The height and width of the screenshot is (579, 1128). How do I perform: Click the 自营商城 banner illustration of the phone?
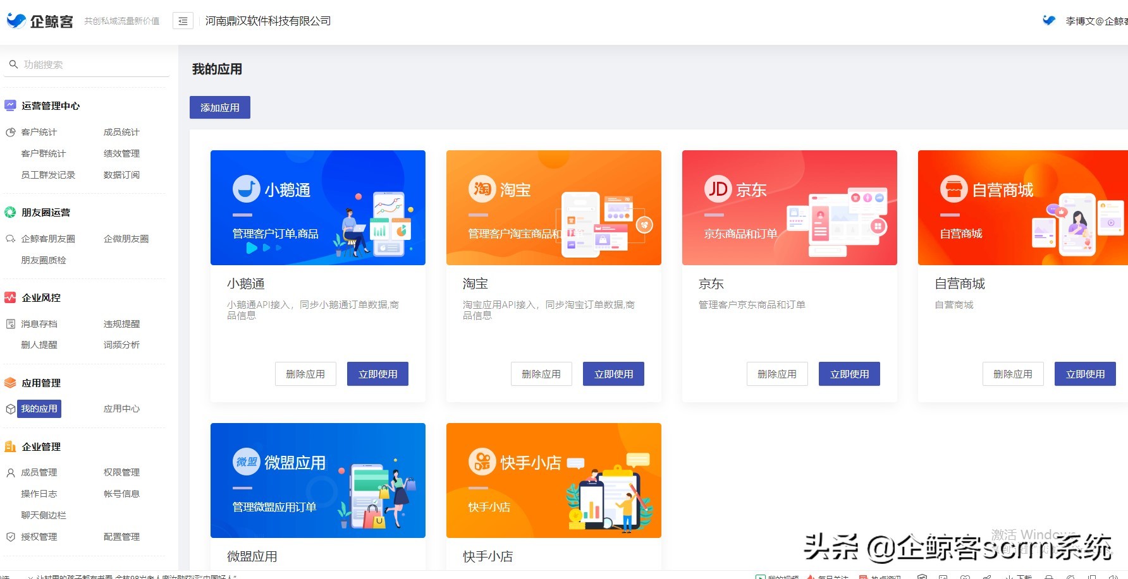tap(1077, 224)
